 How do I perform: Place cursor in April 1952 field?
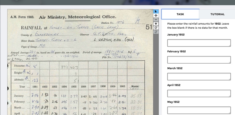199,94
